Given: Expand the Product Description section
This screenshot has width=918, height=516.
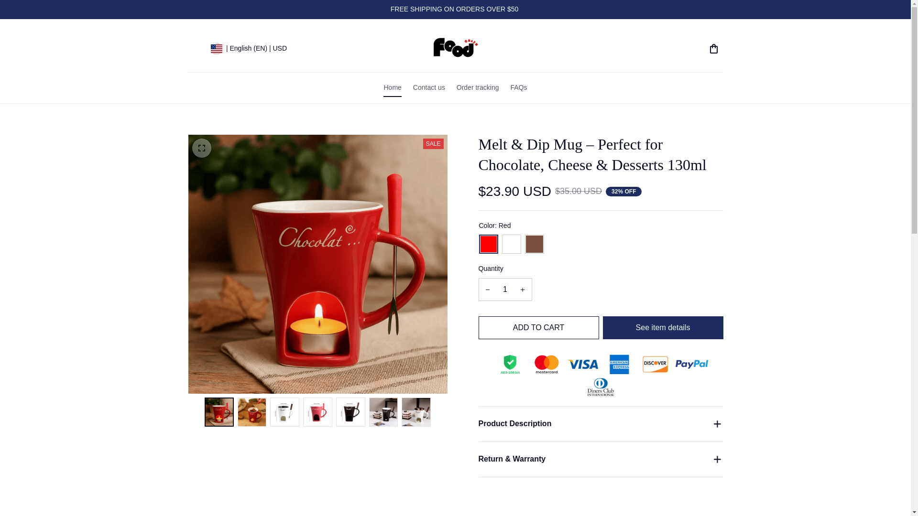Looking at the screenshot, I should [601, 424].
